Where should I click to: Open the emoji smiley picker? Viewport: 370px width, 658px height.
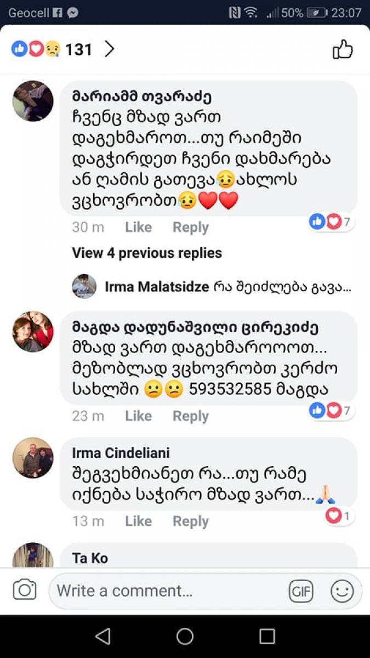pos(342,591)
